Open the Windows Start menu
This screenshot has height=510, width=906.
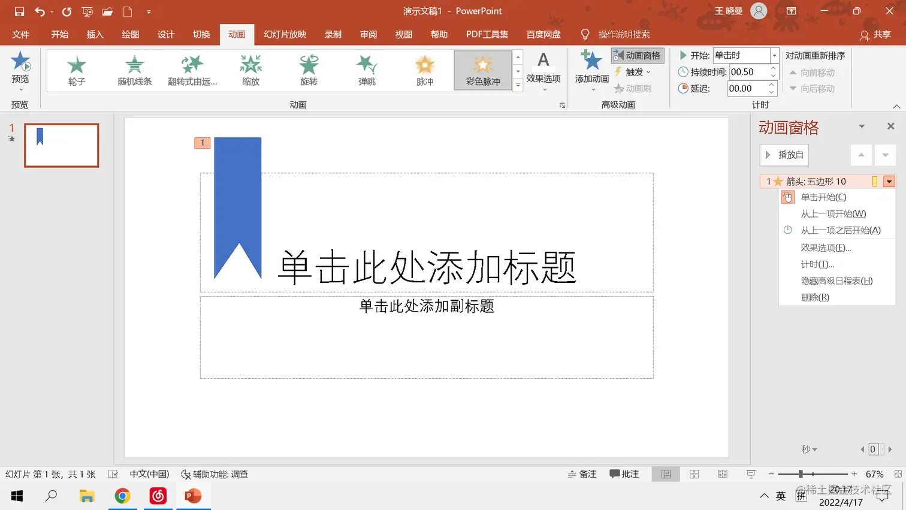[17, 496]
